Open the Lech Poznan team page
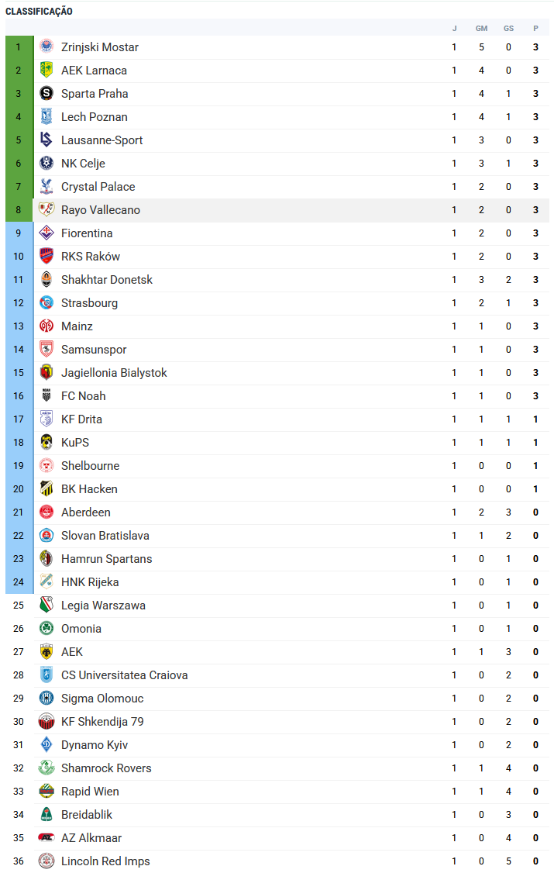Viewport: 554px width, 873px height. 95,117
